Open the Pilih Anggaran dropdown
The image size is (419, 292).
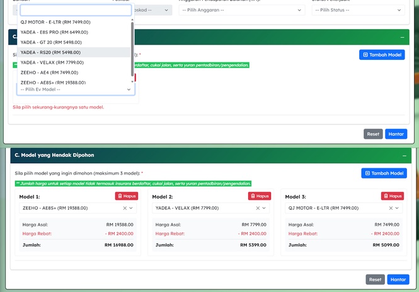click(242, 10)
